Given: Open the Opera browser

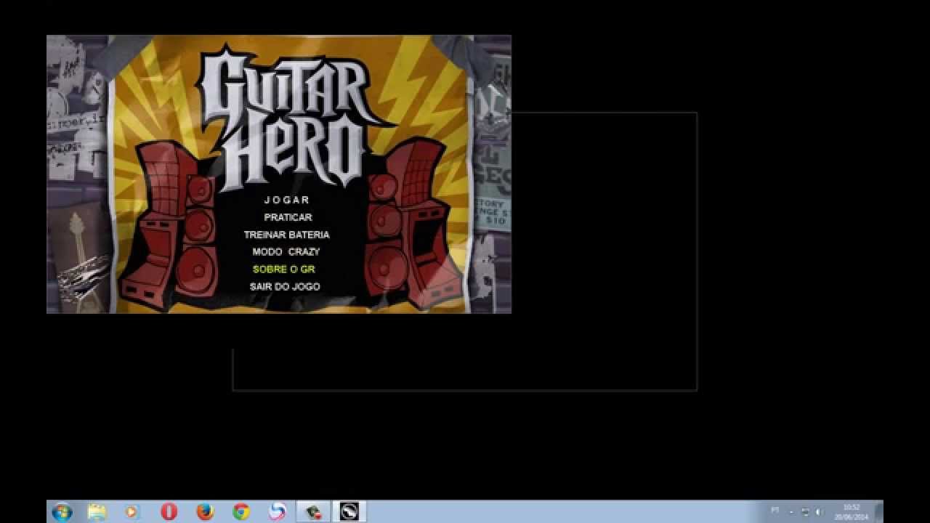Looking at the screenshot, I should [x=169, y=512].
